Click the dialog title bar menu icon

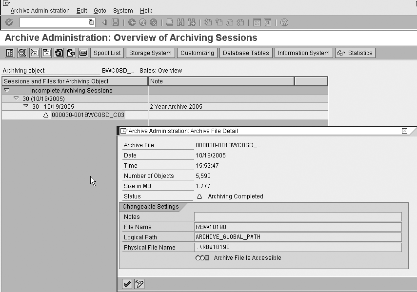click(124, 131)
